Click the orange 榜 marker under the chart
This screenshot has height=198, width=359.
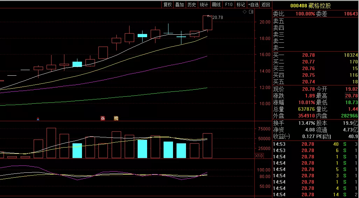(116, 118)
